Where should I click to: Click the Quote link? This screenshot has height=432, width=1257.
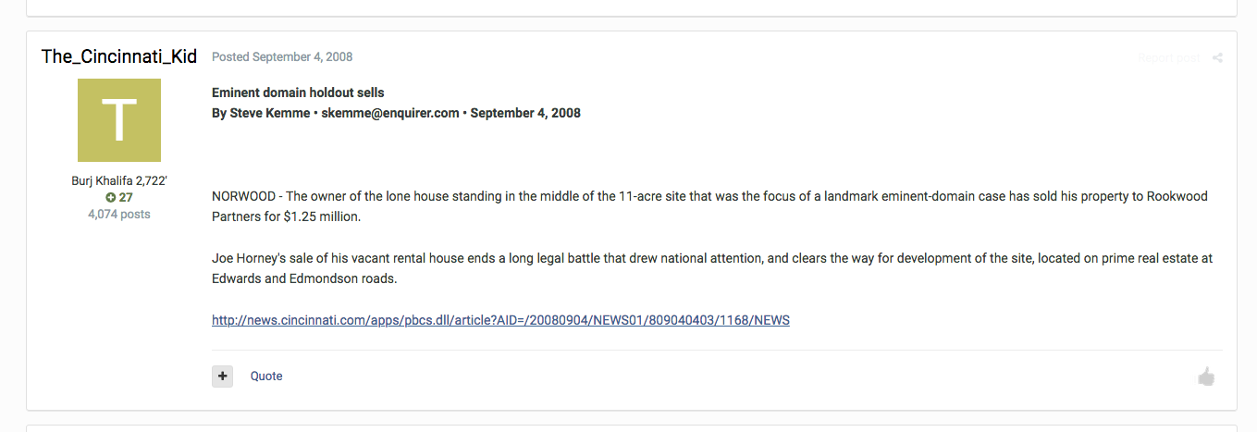click(x=266, y=376)
